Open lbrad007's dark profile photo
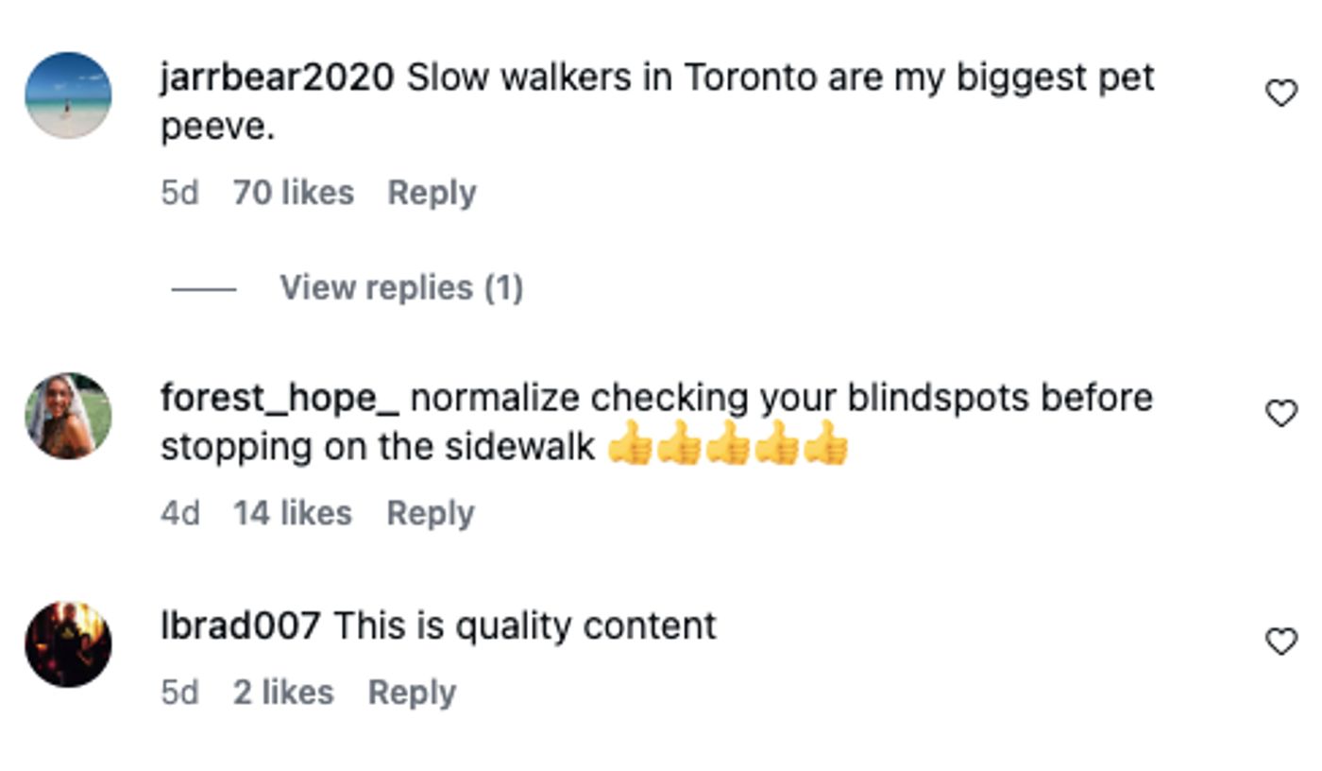The image size is (1322, 771). [68, 644]
